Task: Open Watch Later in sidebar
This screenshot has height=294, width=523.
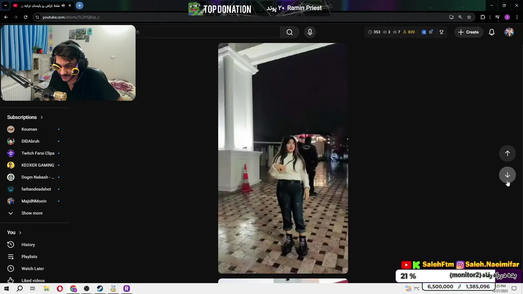Action: [x=34, y=269]
